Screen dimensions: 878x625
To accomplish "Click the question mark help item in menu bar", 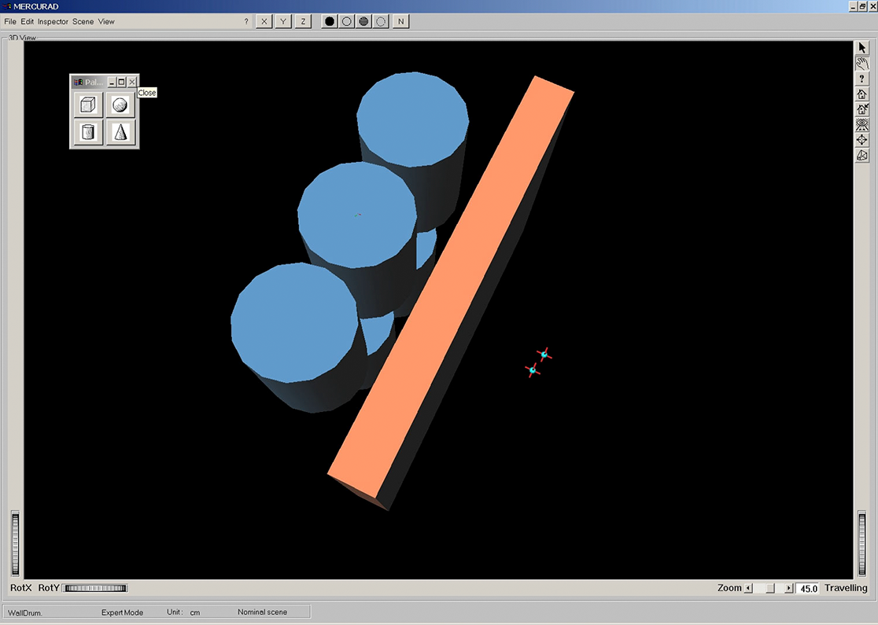I will tap(246, 21).
